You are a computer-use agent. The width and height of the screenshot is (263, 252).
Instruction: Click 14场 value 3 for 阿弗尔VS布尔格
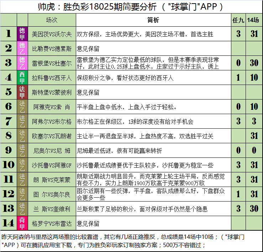click(254, 121)
